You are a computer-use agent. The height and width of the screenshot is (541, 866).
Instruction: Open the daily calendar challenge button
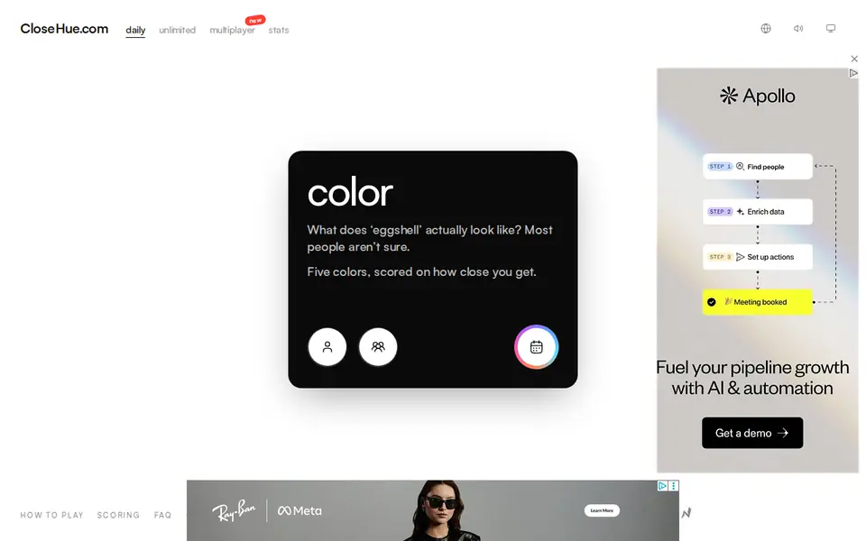tap(536, 346)
